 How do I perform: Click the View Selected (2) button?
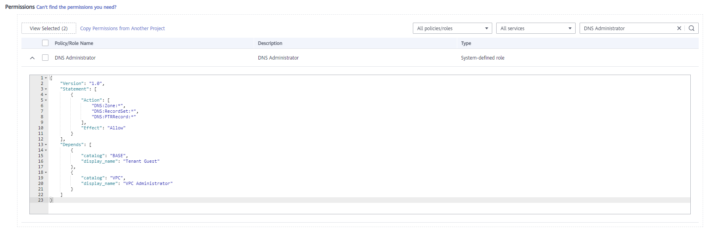(x=49, y=28)
